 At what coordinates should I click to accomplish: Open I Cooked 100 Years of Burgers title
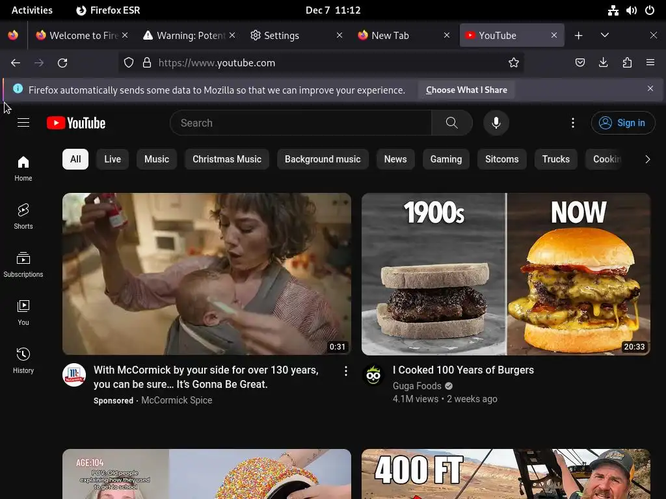(463, 370)
